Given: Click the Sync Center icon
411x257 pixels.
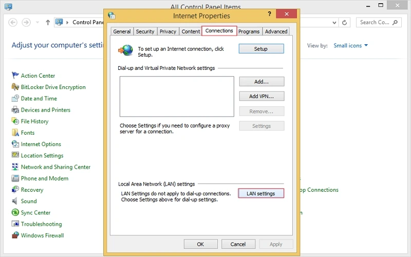Looking at the screenshot, I should pos(15,212).
